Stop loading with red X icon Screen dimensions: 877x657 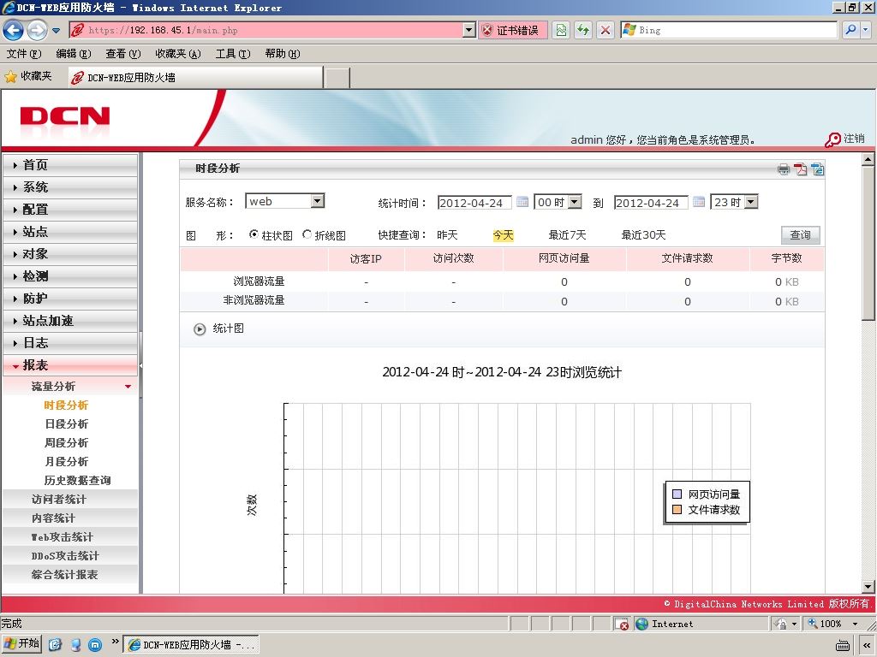click(x=606, y=30)
